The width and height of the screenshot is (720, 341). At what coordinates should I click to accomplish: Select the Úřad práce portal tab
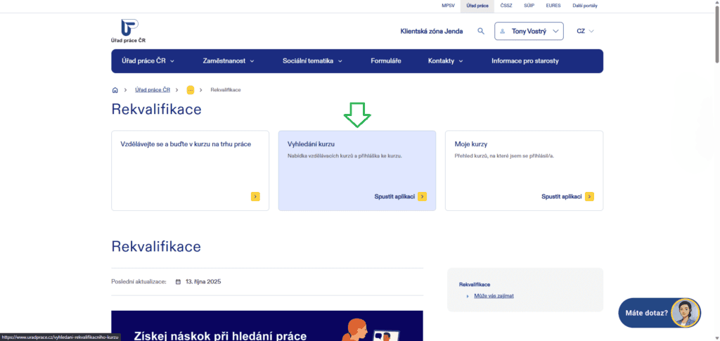(477, 6)
